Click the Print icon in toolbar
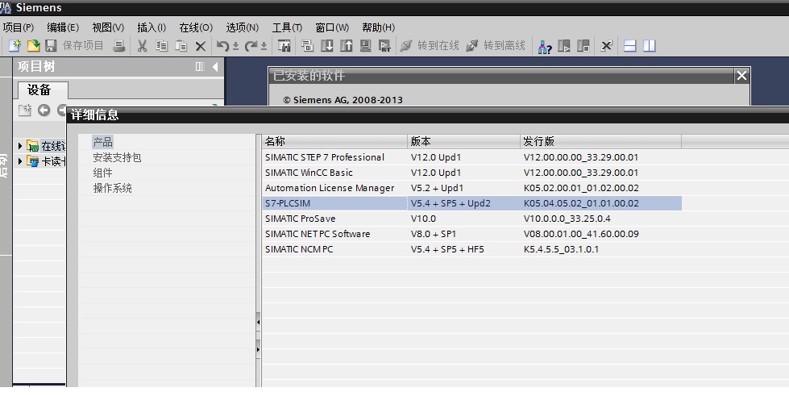The width and height of the screenshot is (789, 396). (119, 46)
